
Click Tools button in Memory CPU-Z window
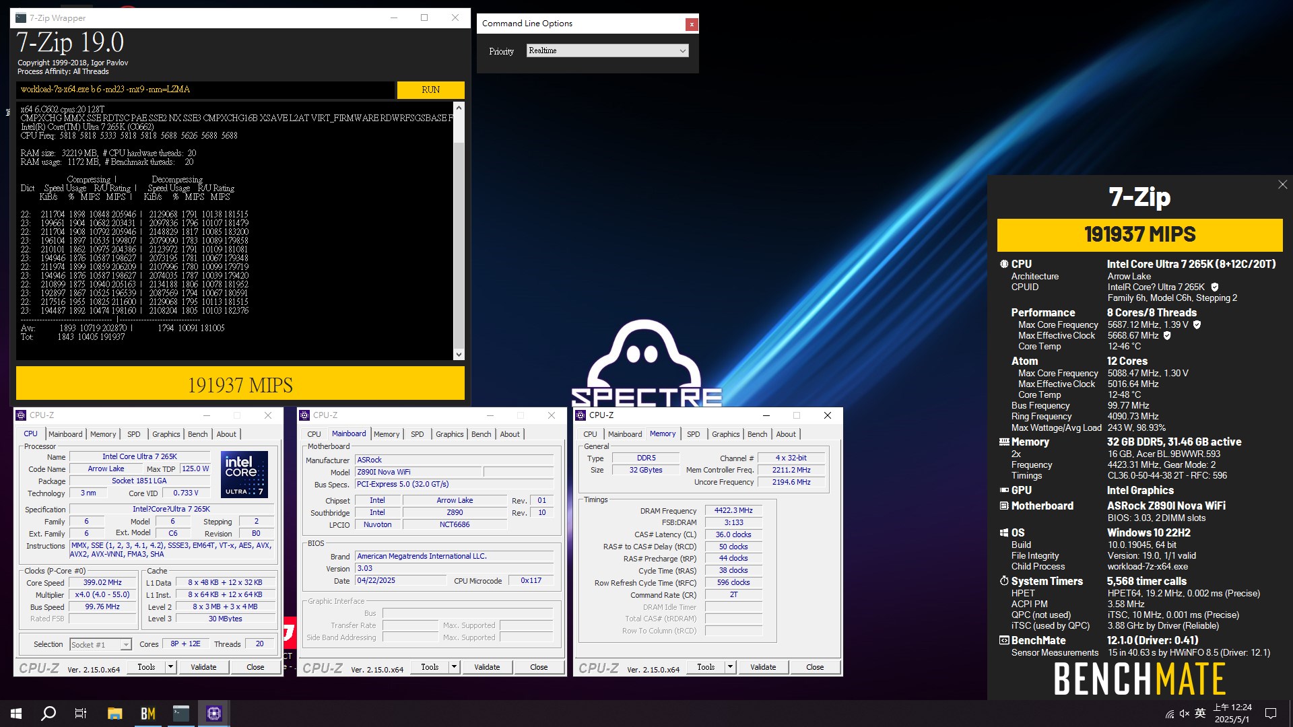(x=706, y=667)
